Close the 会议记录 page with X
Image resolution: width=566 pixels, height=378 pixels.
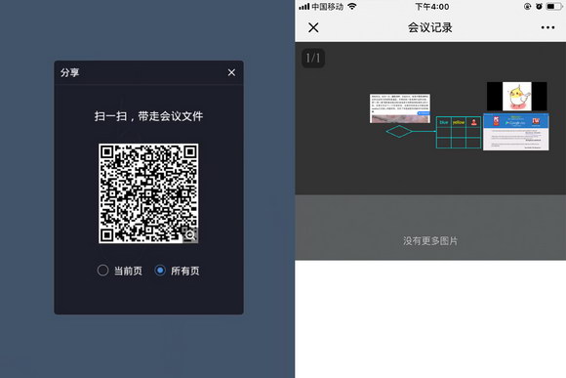click(x=313, y=27)
